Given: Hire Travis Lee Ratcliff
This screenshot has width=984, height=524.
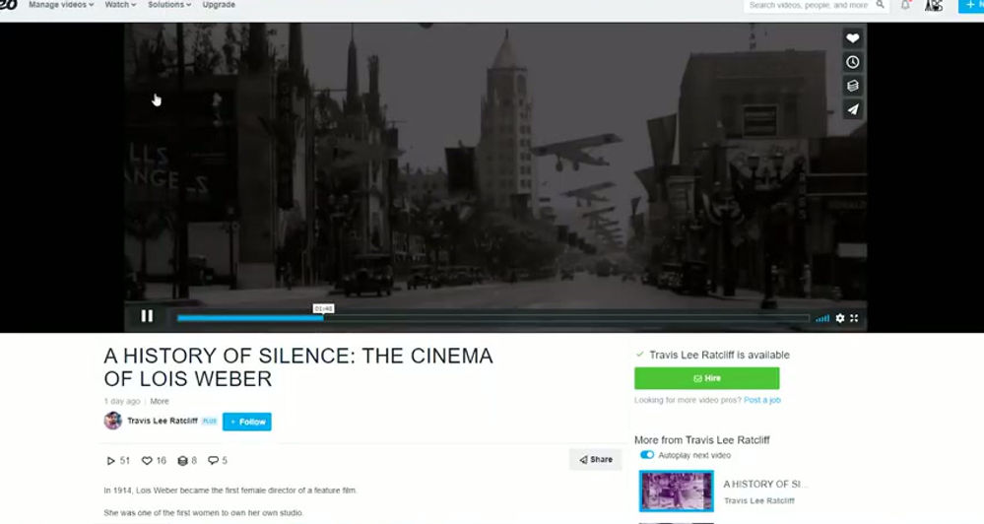Looking at the screenshot, I should 706,378.
